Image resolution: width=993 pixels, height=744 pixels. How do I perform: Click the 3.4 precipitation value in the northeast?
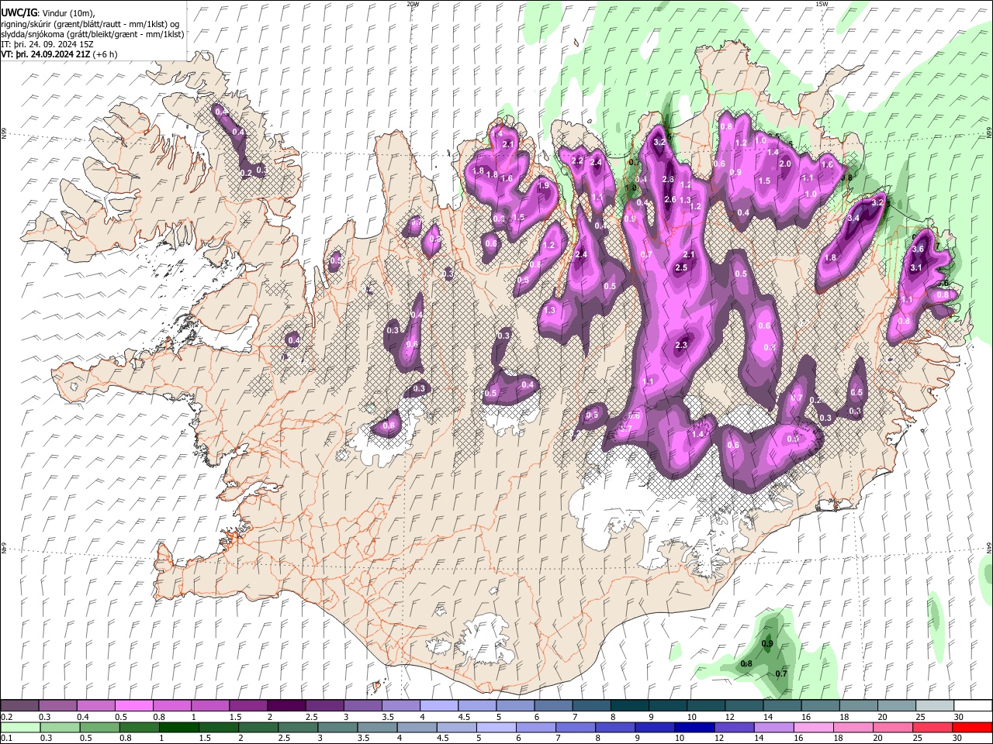(853, 219)
